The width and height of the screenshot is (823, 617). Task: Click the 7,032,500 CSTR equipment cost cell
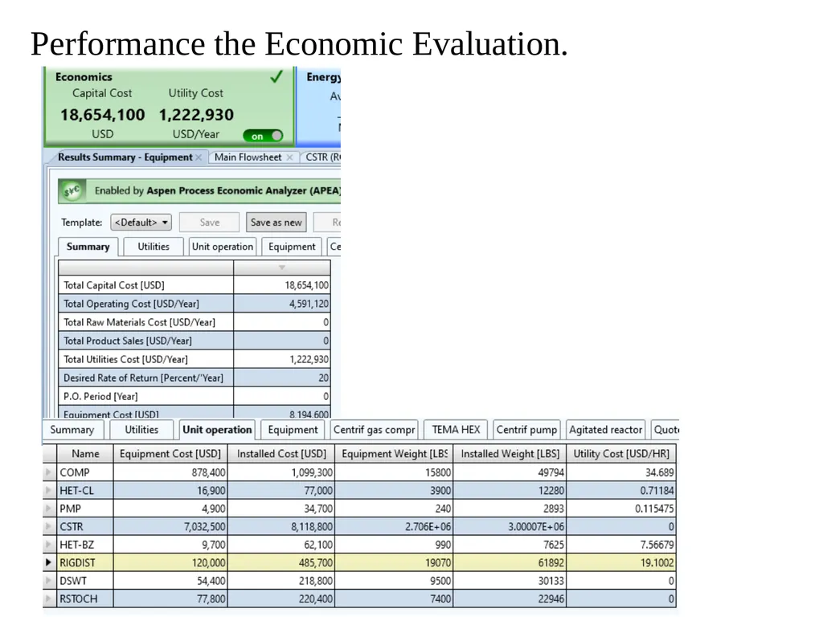(170, 526)
